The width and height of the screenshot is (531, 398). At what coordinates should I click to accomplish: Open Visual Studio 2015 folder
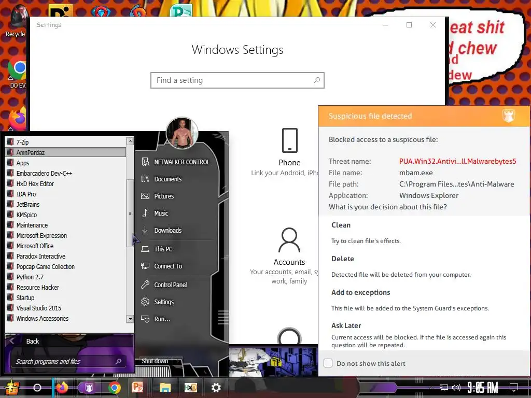click(65, 308)
